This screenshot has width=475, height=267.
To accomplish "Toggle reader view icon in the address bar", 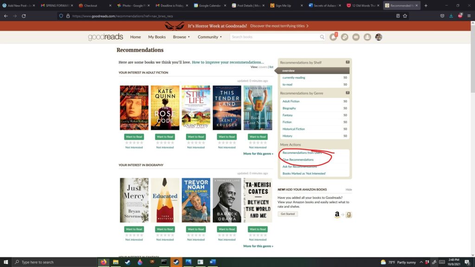I will pyautogui.click(x=398, y=16).
